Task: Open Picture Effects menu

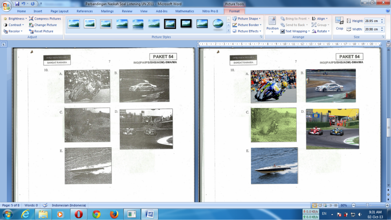Action: pyautogui.click(x=247, y=31)
